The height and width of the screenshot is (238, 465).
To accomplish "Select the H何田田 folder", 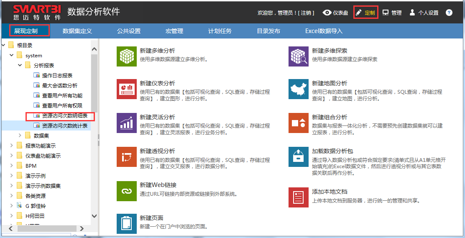I will 35,216.
